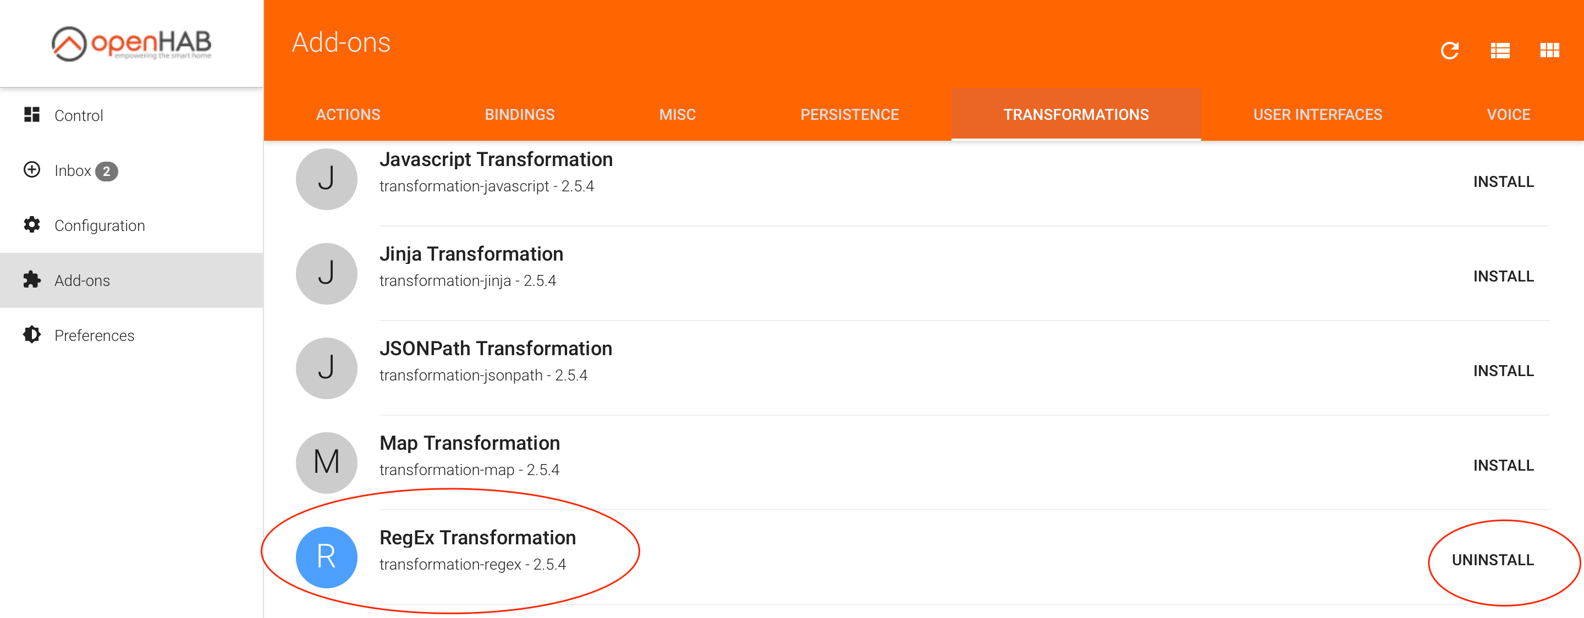Open the Inbox with 2 items
The width and height of the screenshot is (1584, 618).
click(x=73, y=170)
